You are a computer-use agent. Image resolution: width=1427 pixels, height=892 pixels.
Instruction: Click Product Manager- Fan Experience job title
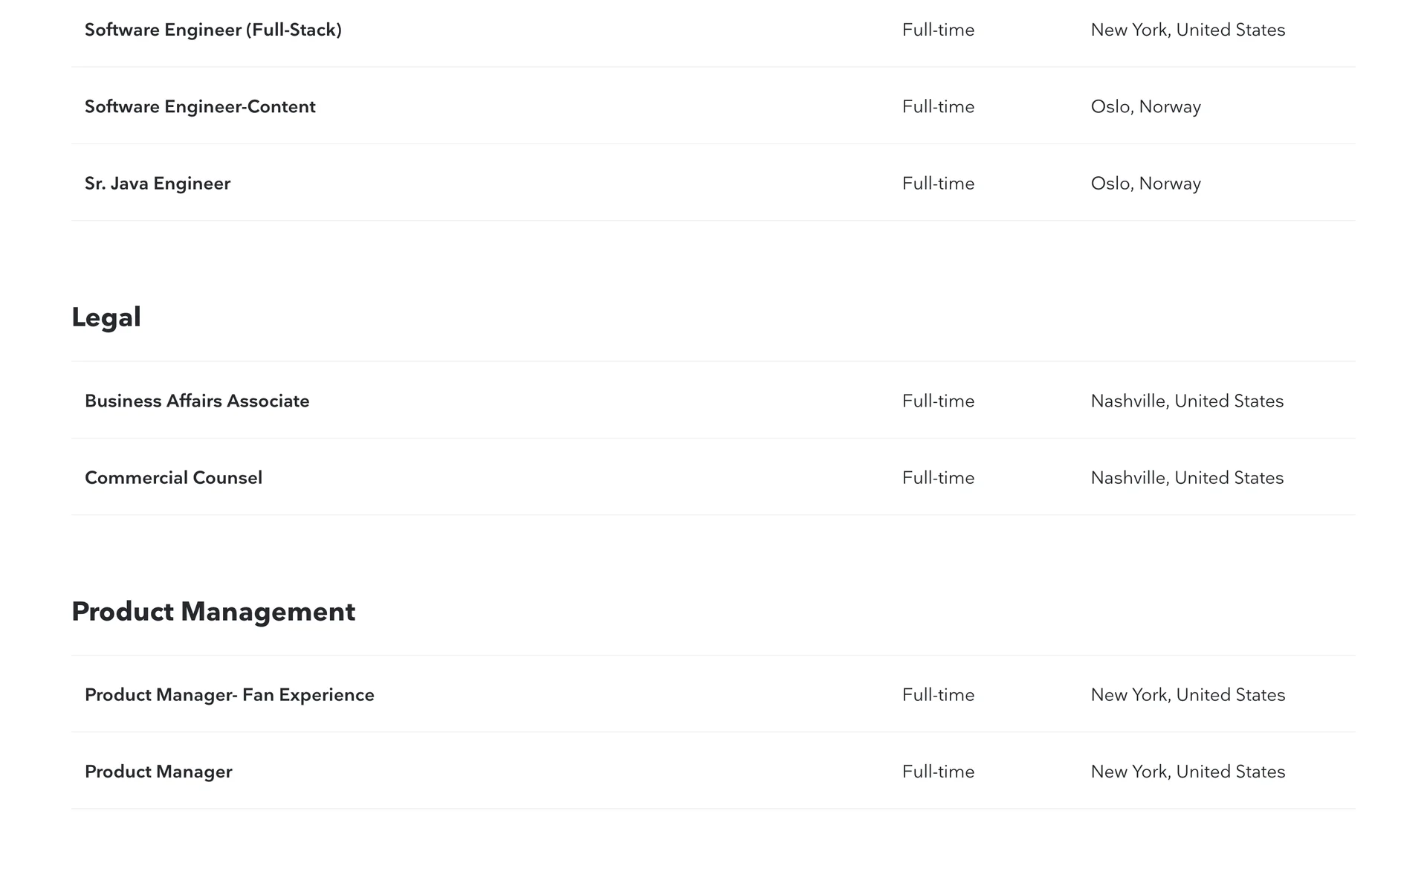click(230, 694)
